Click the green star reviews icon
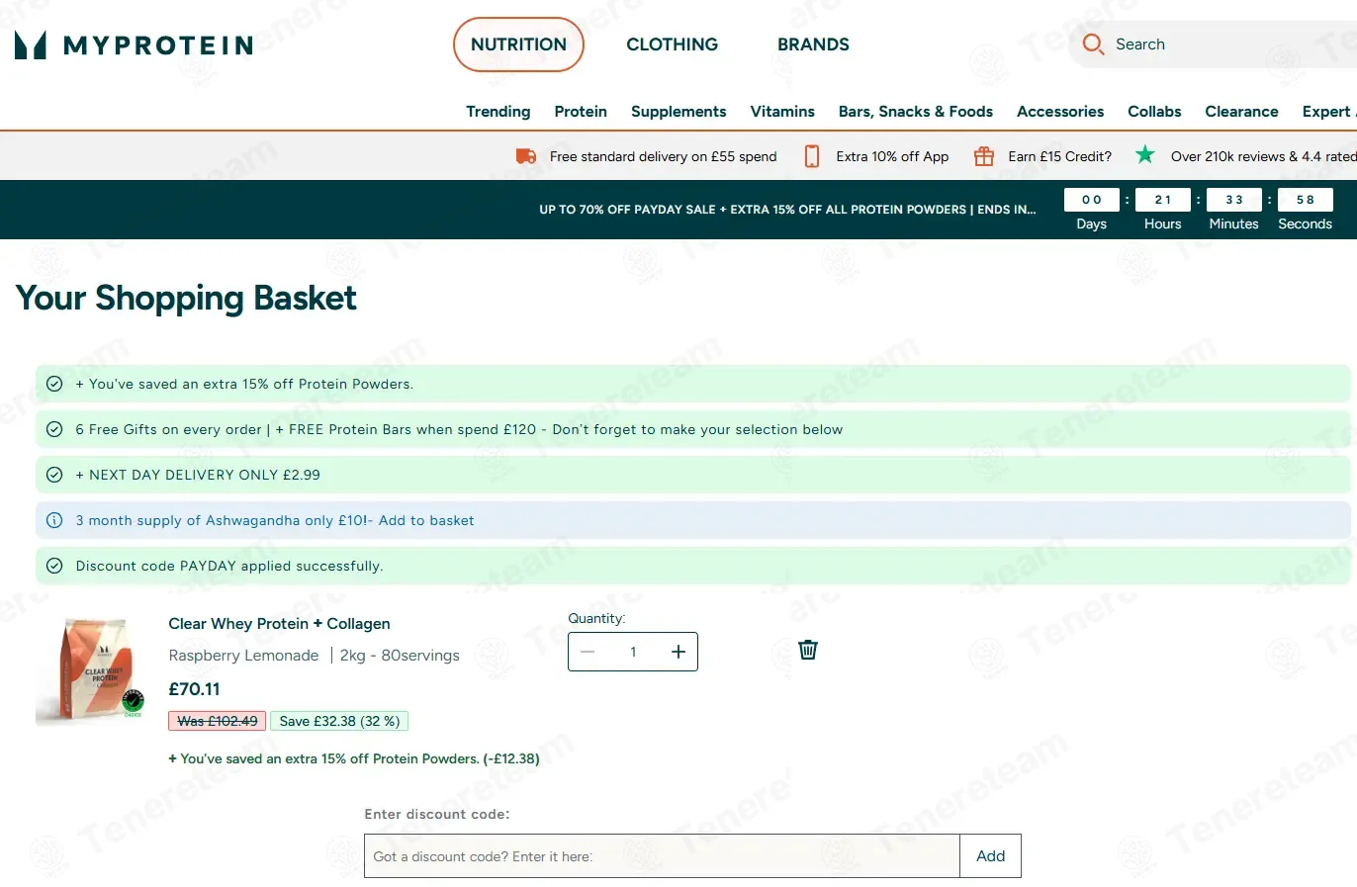 click(1145, 154)
